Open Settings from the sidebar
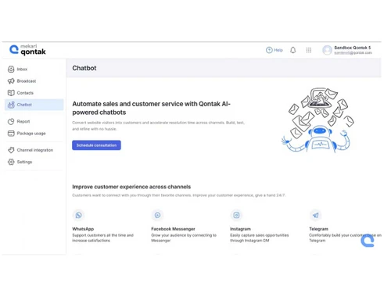Viewport: 391px width, 293px height. [x=34, y=162]
